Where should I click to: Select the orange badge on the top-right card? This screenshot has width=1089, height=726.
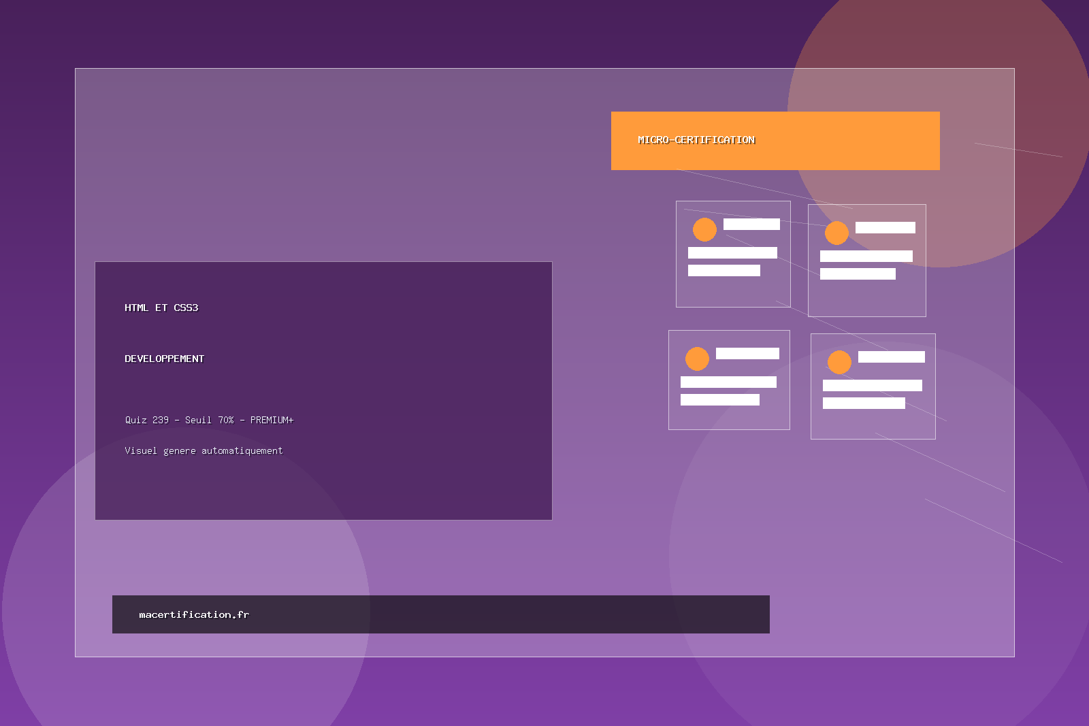pyautogui.click(x=836, y=233)
